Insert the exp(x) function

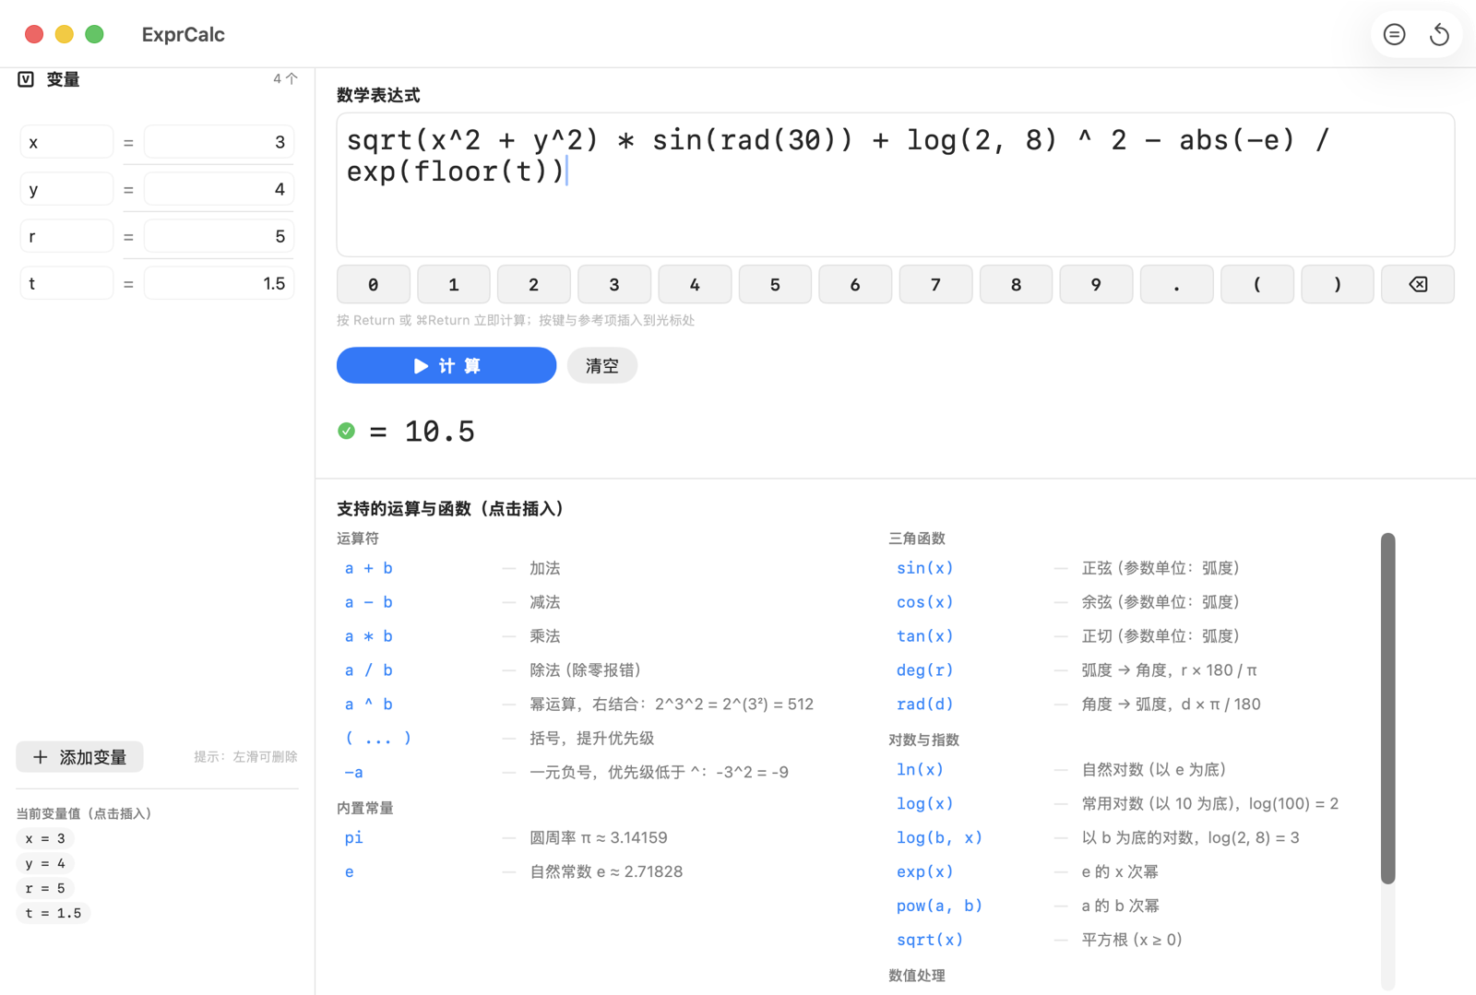coord(924,871)
